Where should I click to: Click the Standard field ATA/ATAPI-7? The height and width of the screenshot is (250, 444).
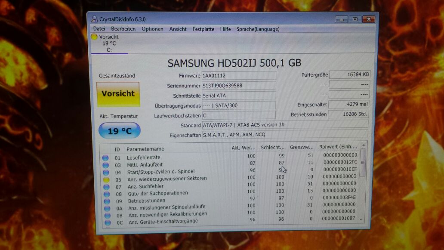click(x=285, y=125)
